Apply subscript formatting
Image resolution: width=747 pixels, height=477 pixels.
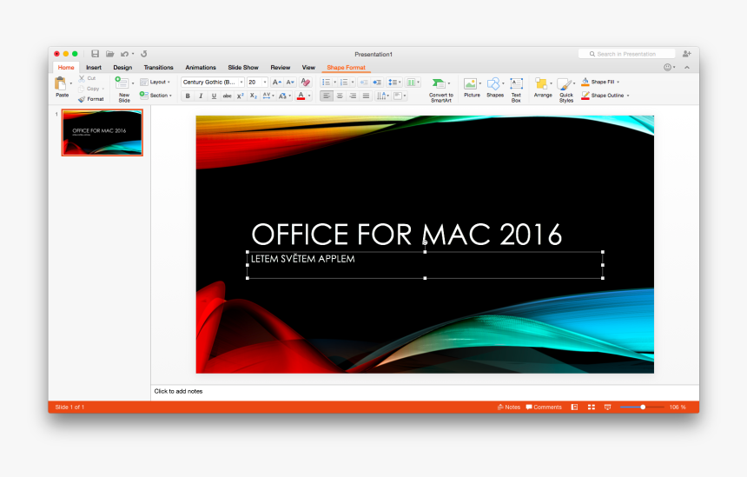click(x=254, y=96)
